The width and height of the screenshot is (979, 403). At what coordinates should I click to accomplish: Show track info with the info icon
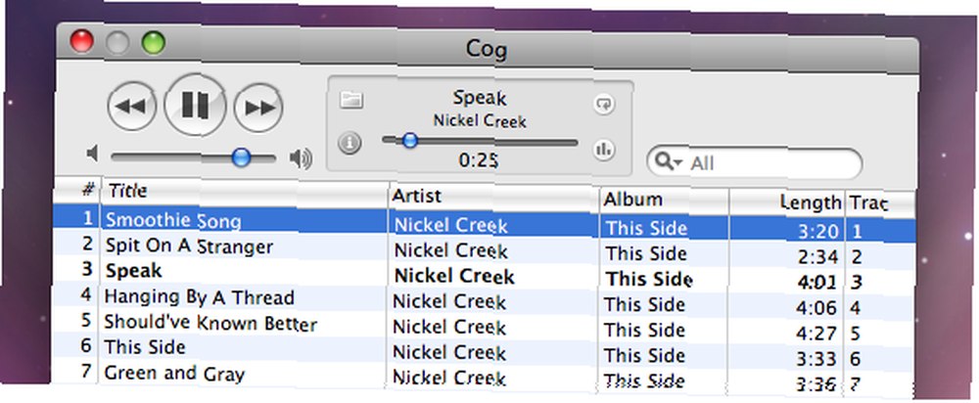350,144
